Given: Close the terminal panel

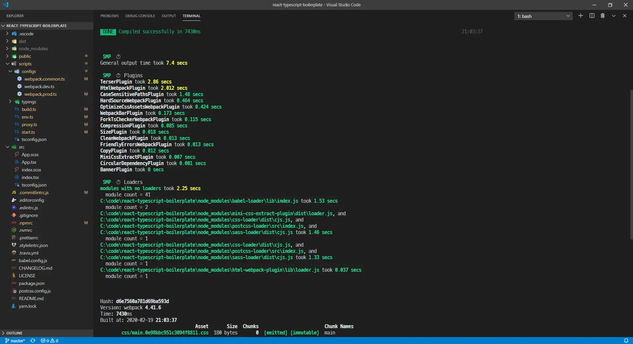Looking at the screenshot, I should [x=624, y=16].
